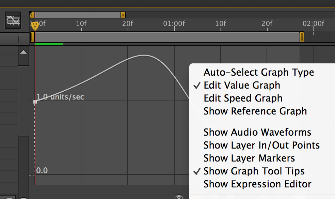
Task: Toggle the Graph Editor button
Action: click(14, 20)
